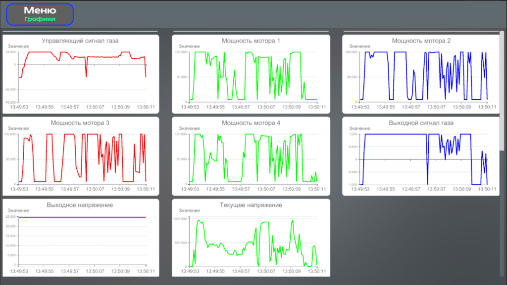
Task: Click the Выходное напряжение flat red line
Action: 82,217
